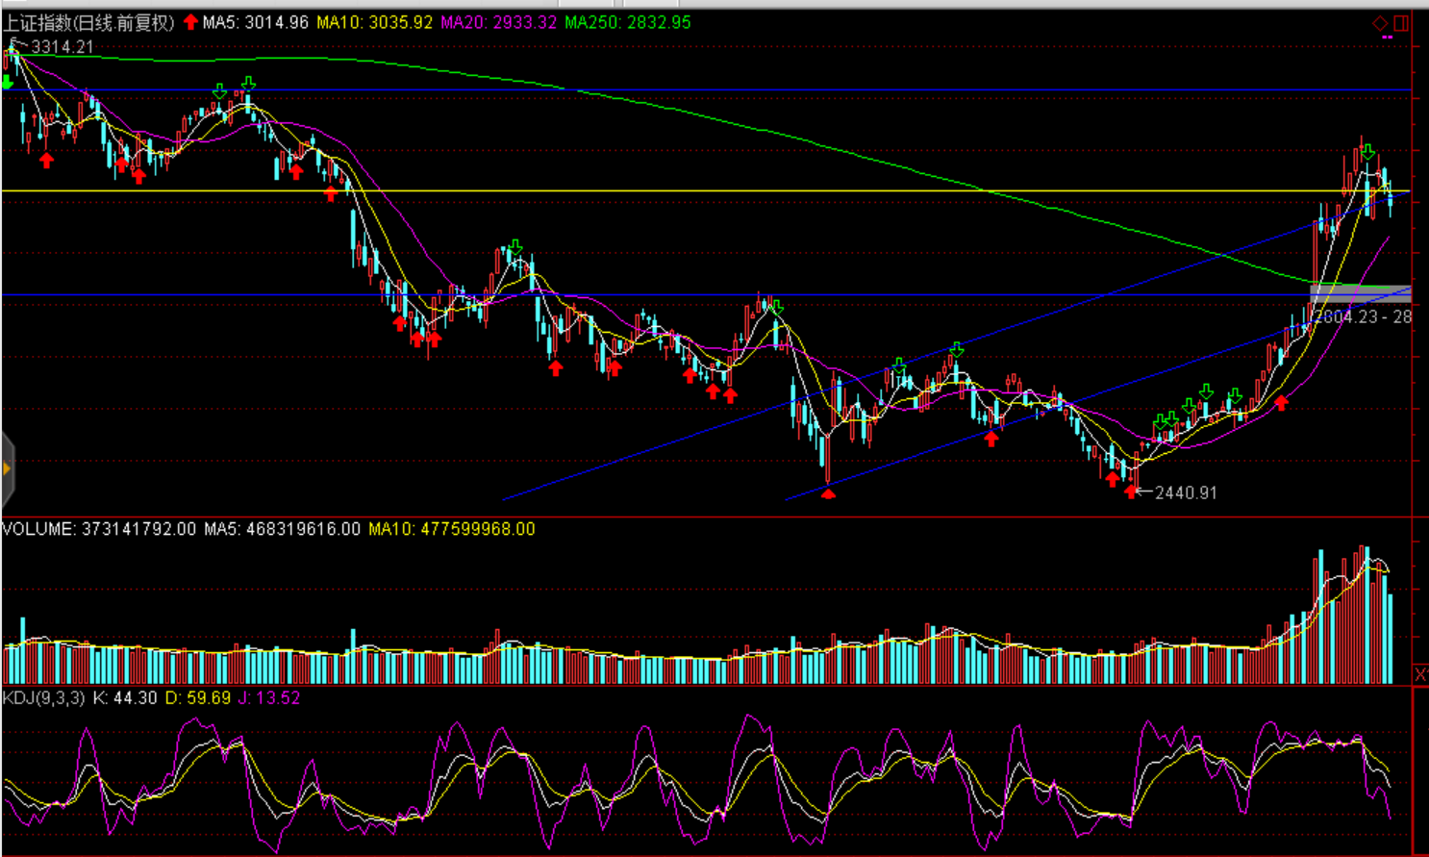Screen dimensions: 1429x857
Task: Expand the side panel via left orange arrow
Action: (x=7, y=468)
